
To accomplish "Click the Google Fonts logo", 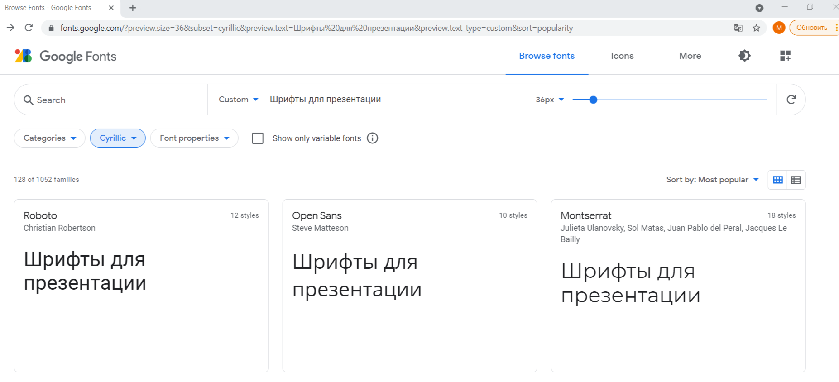I will [x=66, y=56].
